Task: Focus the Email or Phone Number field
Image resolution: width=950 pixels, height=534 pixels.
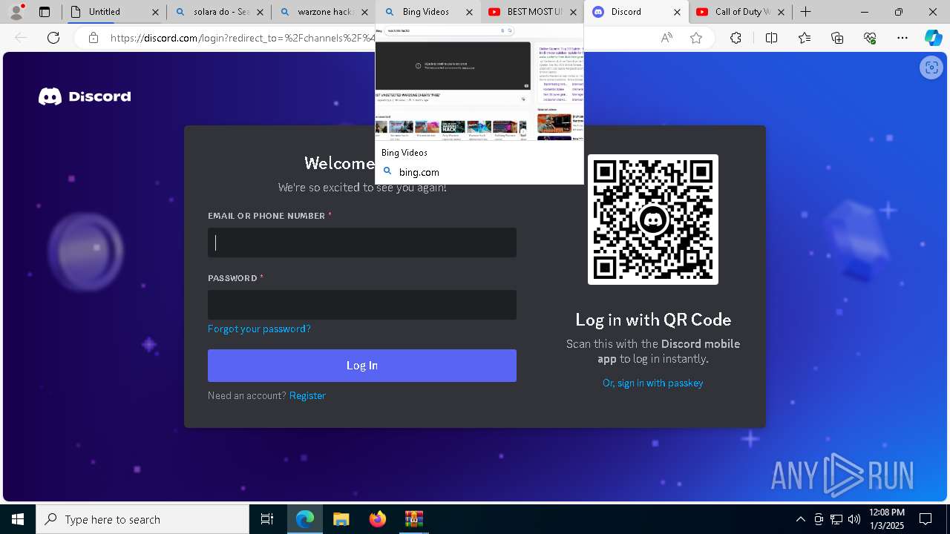Action: tap(362, 243)
